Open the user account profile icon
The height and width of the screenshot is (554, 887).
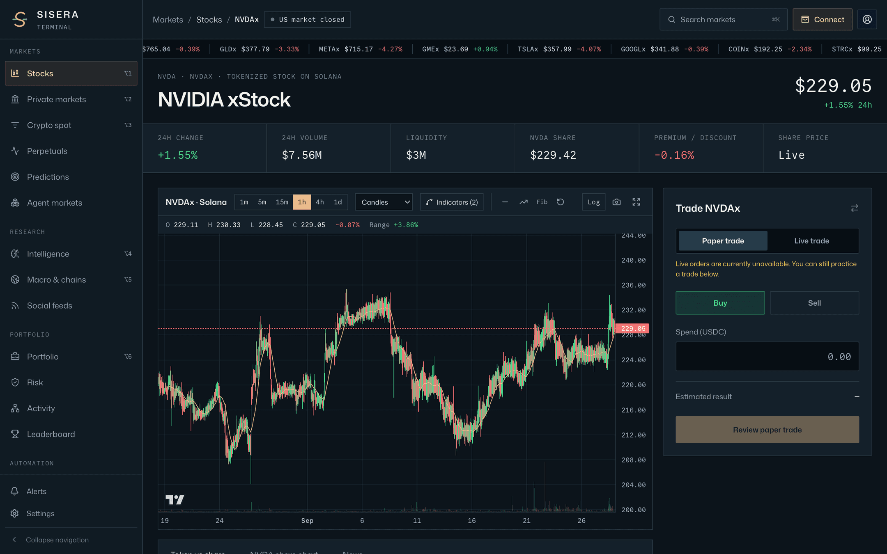[x=867, y=19]
